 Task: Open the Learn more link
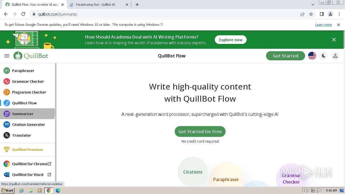323,25
